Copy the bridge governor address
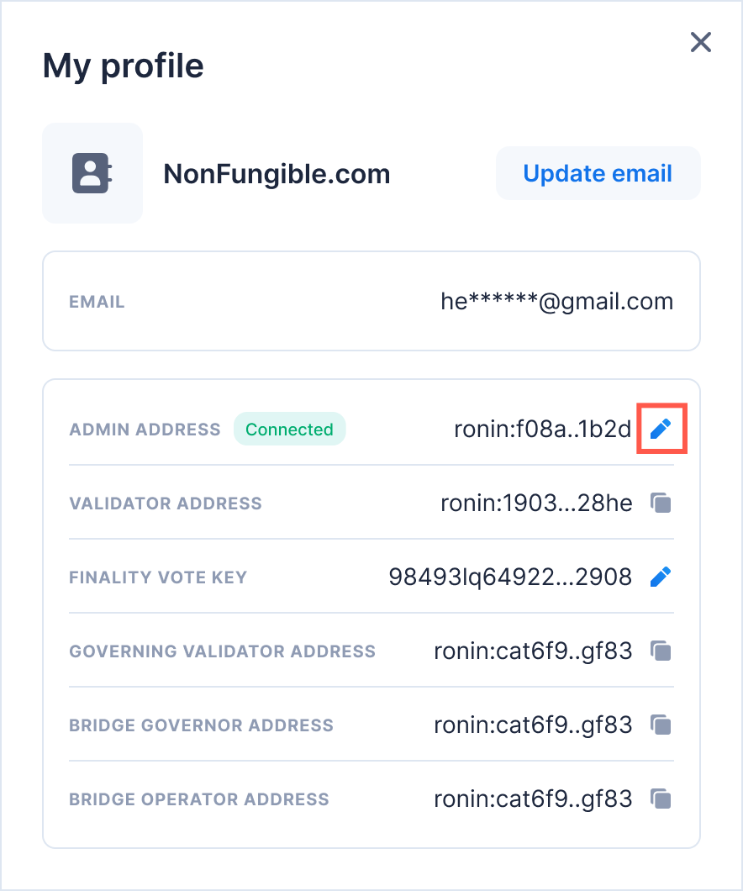Screen dimensions: 743x891 click(x=661, y=725)
